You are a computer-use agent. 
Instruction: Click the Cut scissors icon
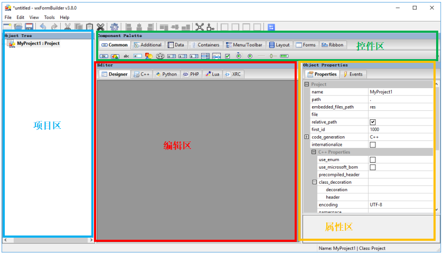tap(68, 27)
